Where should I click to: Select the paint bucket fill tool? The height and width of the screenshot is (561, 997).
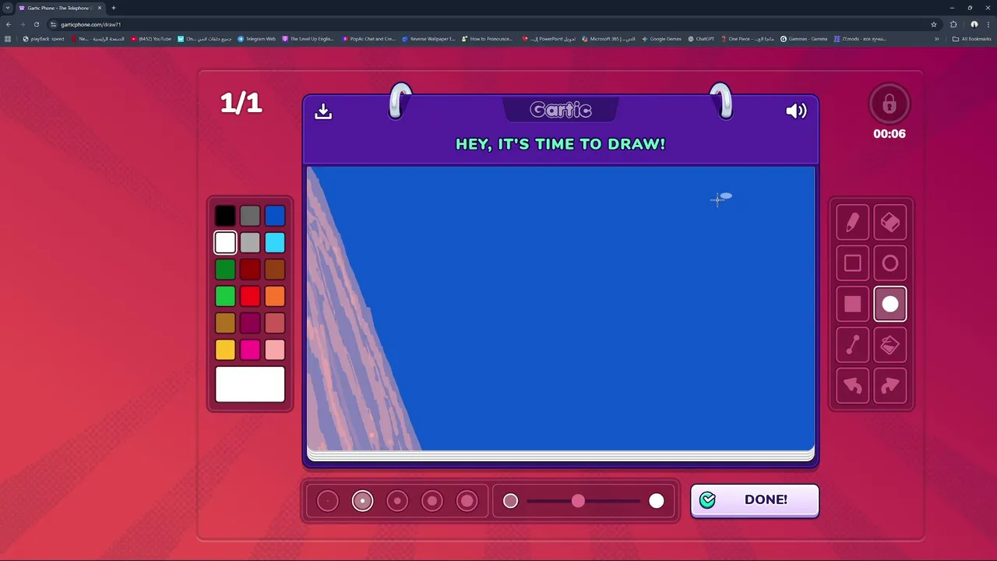coord(890,345)
